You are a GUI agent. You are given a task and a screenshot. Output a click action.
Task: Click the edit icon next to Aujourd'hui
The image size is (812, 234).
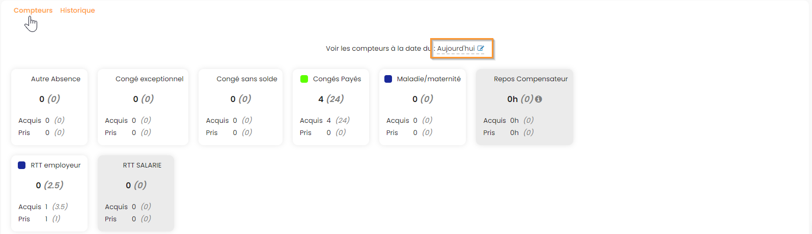click(481, 48)
